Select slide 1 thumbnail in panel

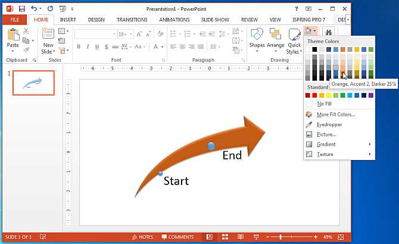[x=33, y=83]
